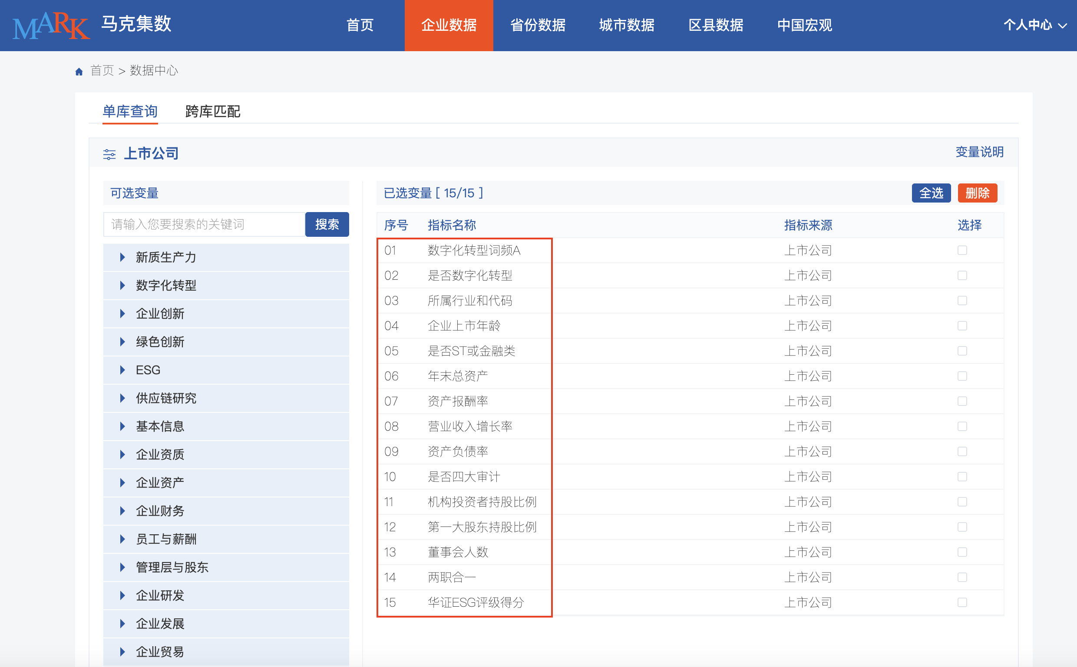This screenshot has height=667, width=1077.
Task: Expand the 管理层与股东 category
Action: click(x=226, y=567)
